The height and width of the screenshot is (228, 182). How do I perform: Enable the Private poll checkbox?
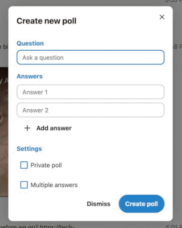pos(24,165)
